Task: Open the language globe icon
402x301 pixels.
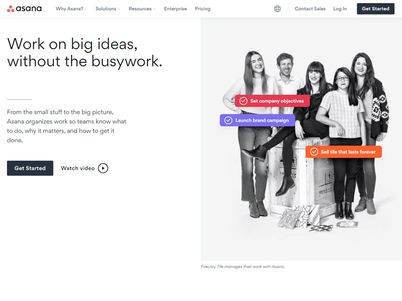Action: pos(277,9)
